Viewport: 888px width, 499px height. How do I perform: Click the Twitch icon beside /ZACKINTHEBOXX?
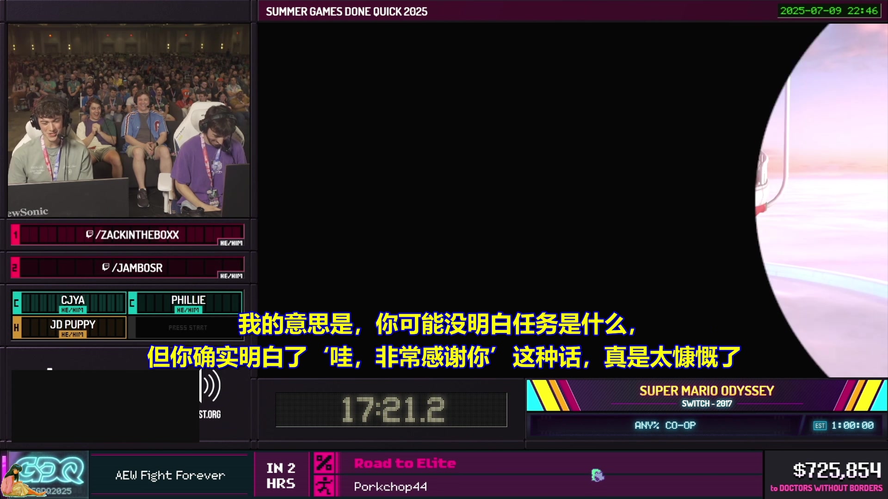click(x=90, y=235)
